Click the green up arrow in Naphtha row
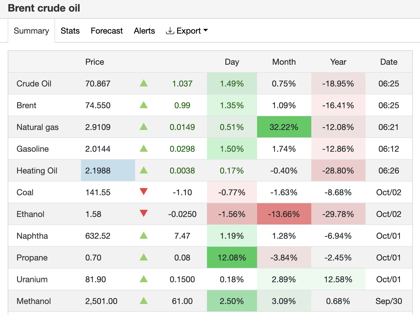 [x=144, y=235]
